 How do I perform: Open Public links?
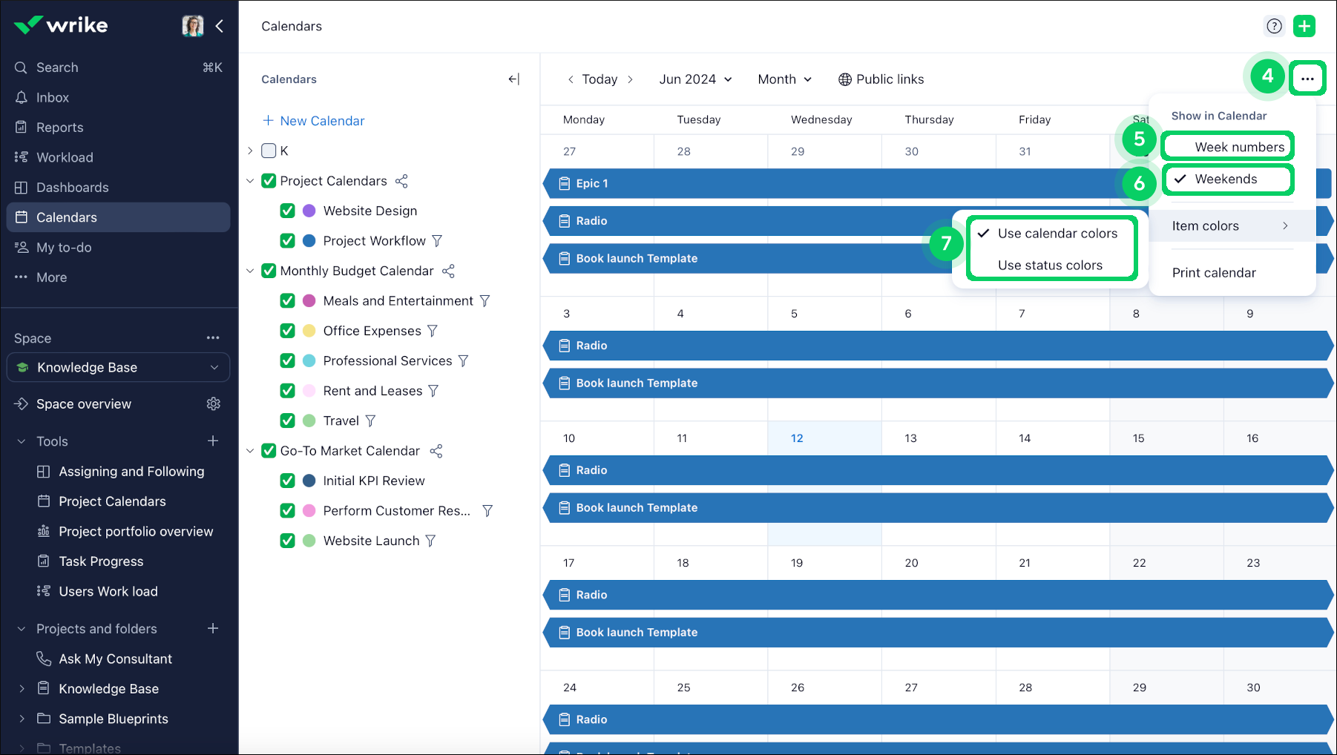pos(881,79)
